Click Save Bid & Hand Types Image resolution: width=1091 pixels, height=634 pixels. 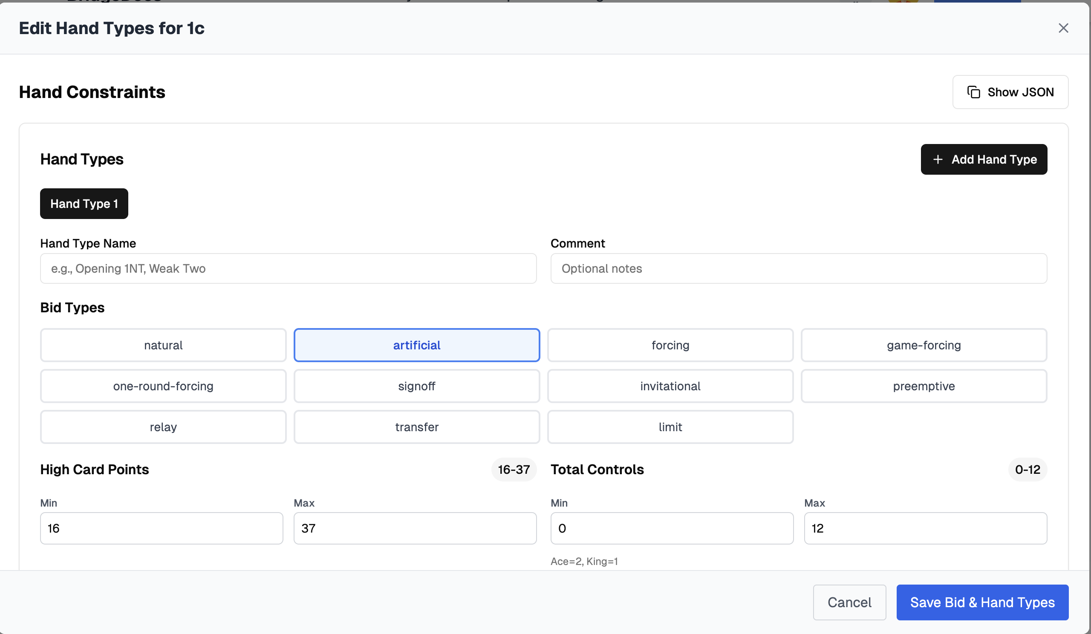pyautogui.click(x=982, y=602)
